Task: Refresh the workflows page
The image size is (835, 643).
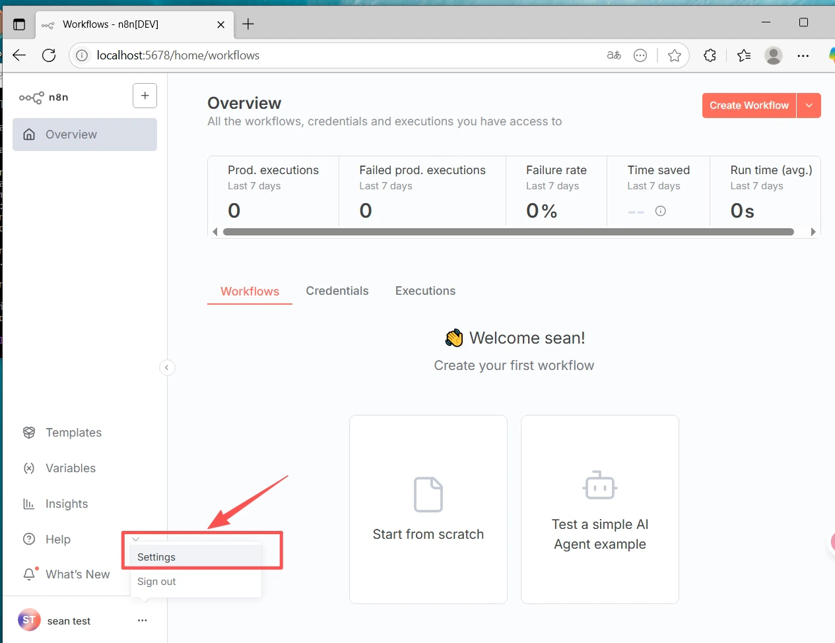Action: 49,55
